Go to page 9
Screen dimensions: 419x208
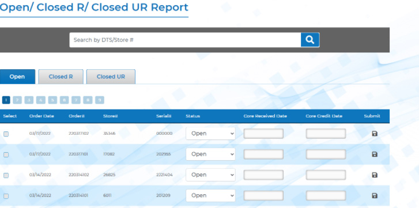[x=99, y=100]
